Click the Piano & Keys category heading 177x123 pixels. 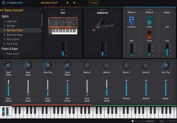coord(10,49)
